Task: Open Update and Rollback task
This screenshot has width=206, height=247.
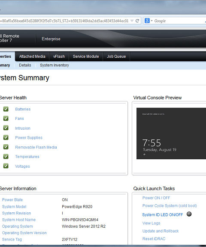Action: pos(161,231)
